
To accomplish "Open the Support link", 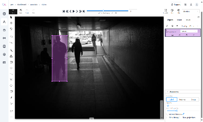I will pos(176,5).
